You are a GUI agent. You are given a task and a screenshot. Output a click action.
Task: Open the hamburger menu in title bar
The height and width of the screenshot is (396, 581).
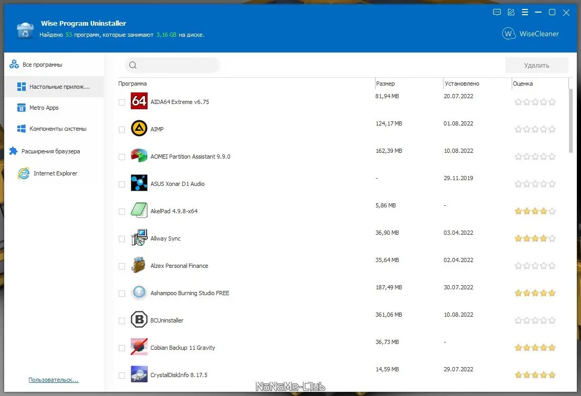point(525,12)
